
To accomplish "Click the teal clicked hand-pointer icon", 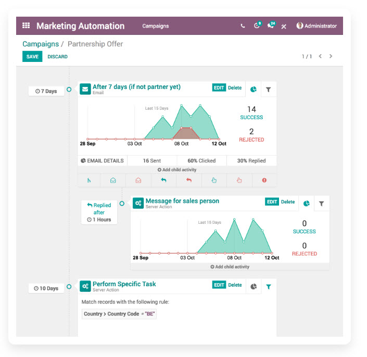I will coord(213,181).
